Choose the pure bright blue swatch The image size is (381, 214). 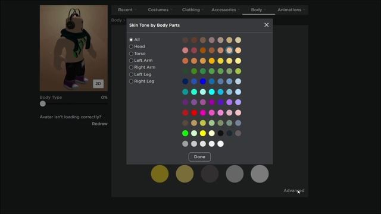[203, 81]
